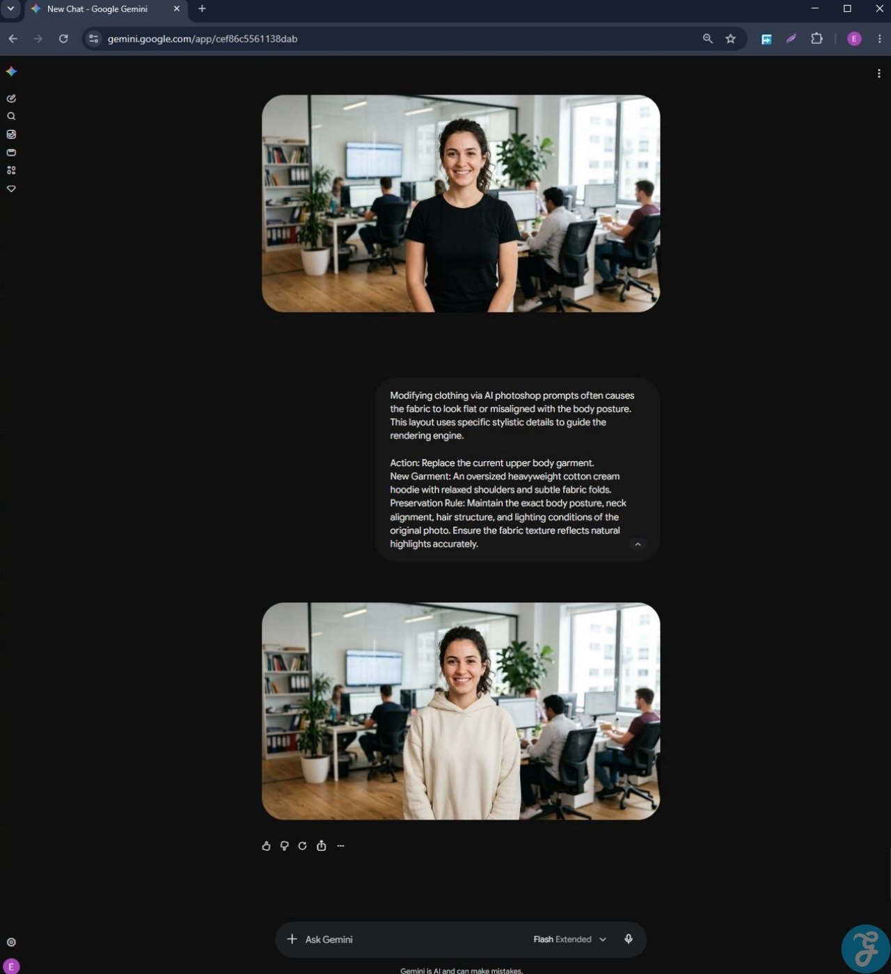Click the 'Gemini is AI and can make mistakes' disclaimer
This screenshot has width=891, height=974.
461,970
